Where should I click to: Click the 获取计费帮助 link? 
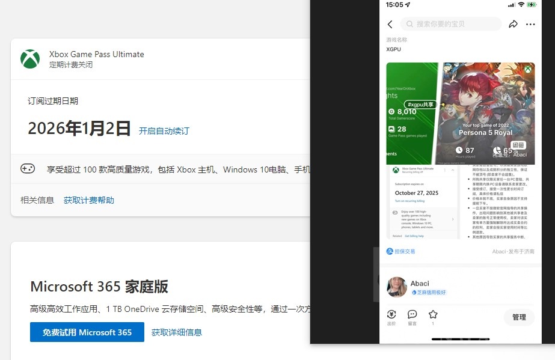(x=89, y=200)
